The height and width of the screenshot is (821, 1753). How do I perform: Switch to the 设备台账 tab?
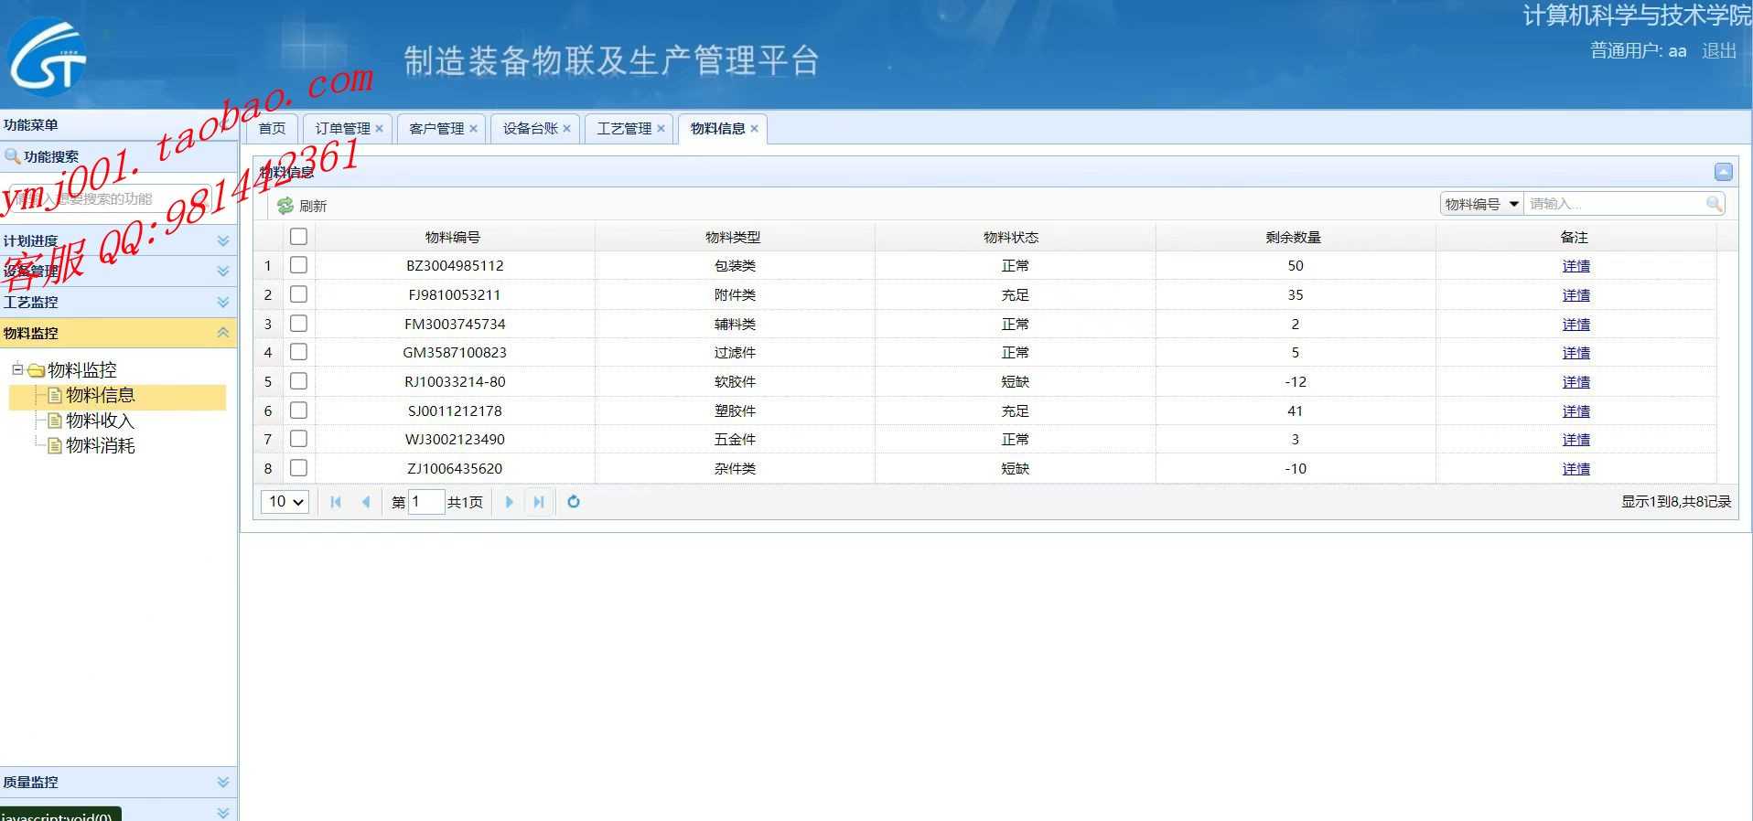531,129
